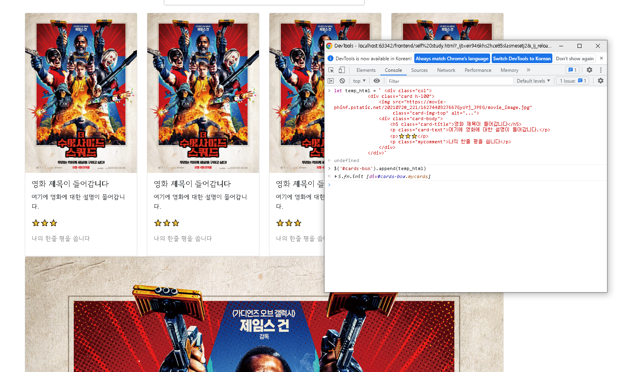This screenshot has width=625, height=372.
Task: Open the Elements tab
Action: pyautogui.click(x=366, y=70)
